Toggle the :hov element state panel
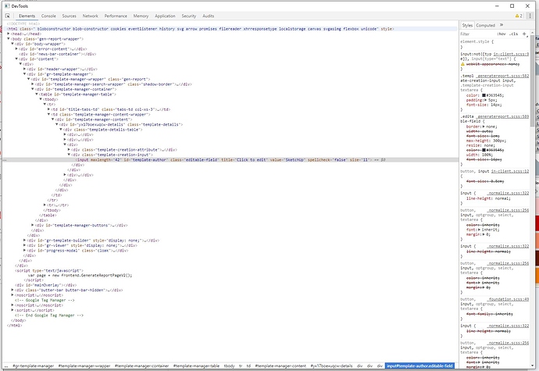Image resolution: width=539 pixels, height=371 pixels. (502, 34)
